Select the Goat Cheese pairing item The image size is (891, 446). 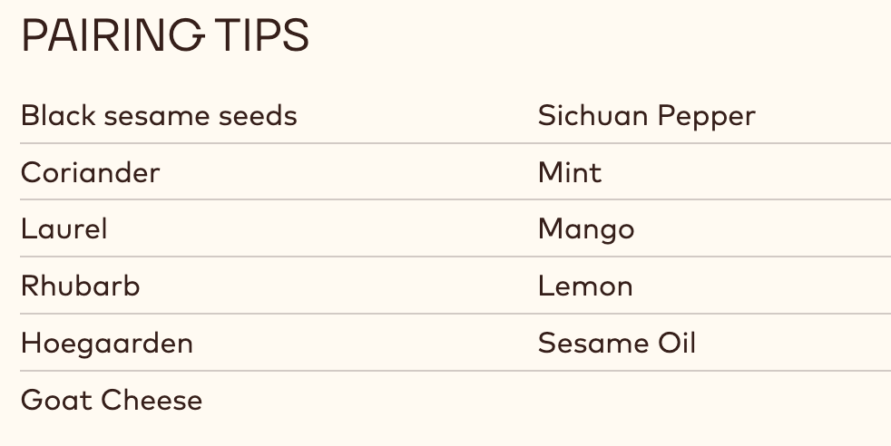(112, 400)
